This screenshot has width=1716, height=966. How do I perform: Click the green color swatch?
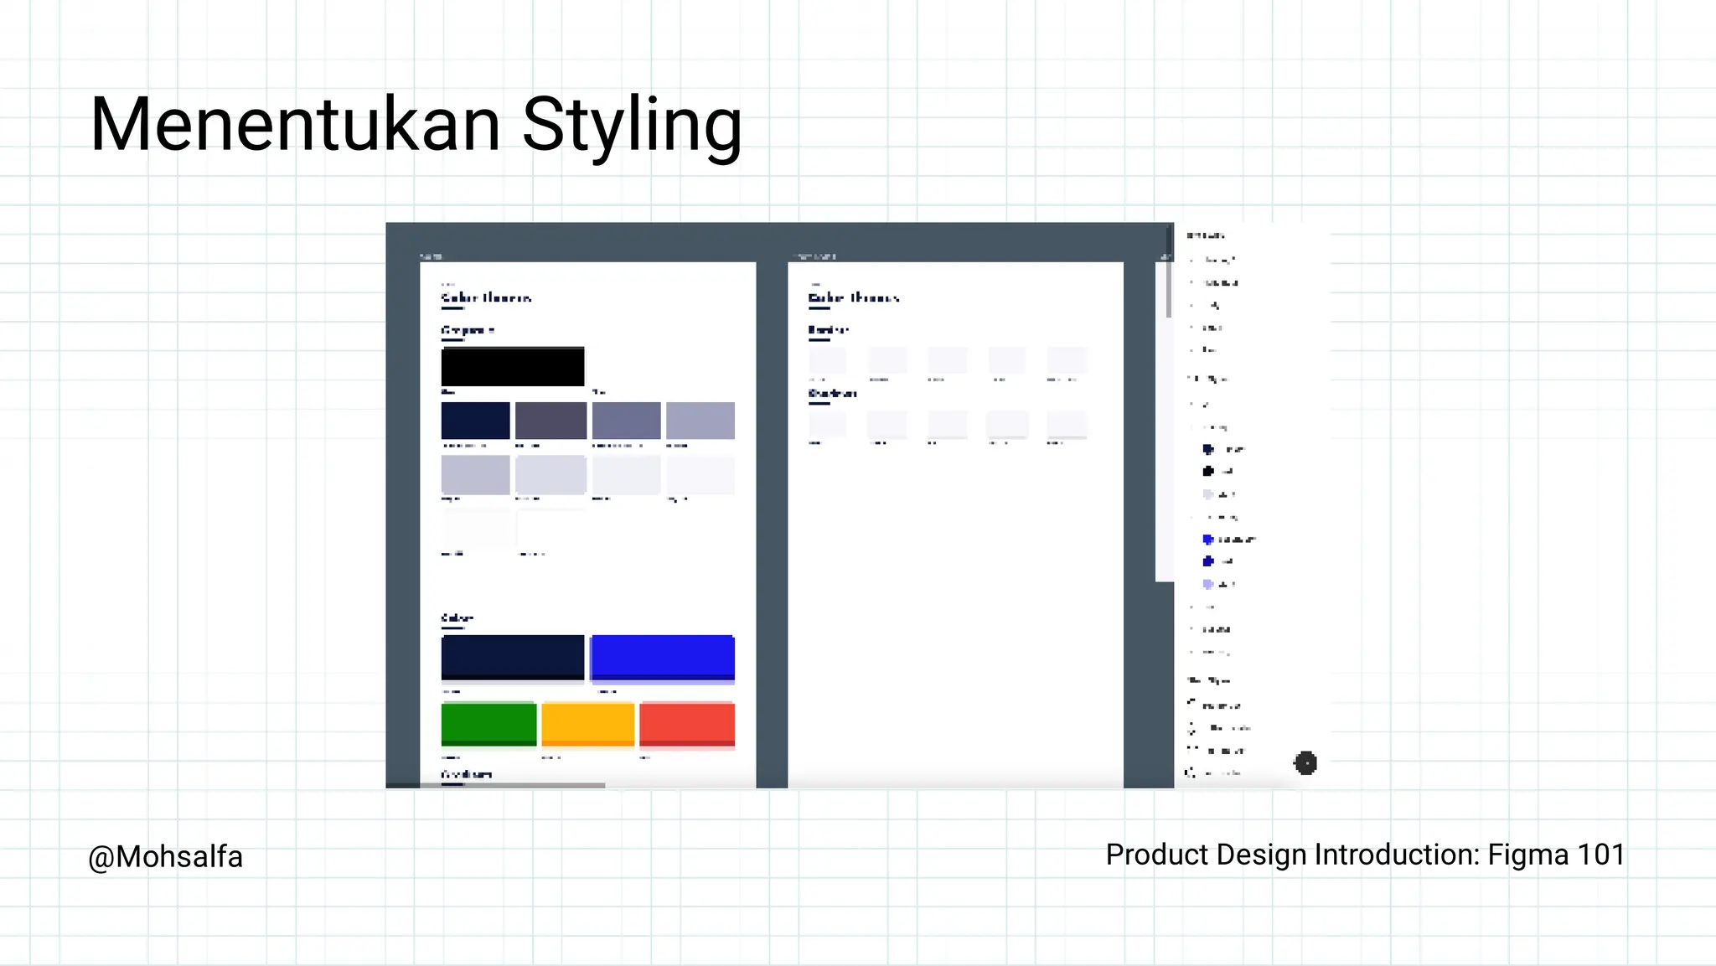click(488, 723)
